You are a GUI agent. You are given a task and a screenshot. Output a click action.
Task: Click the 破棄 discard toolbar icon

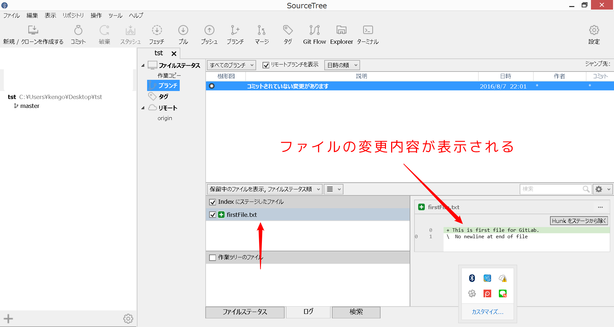[104, 30]
